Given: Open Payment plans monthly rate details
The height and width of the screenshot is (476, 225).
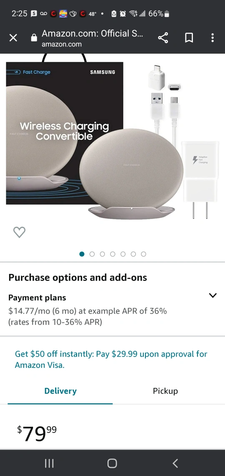Looking at the screenshot, I should click(x=87, y=316).
